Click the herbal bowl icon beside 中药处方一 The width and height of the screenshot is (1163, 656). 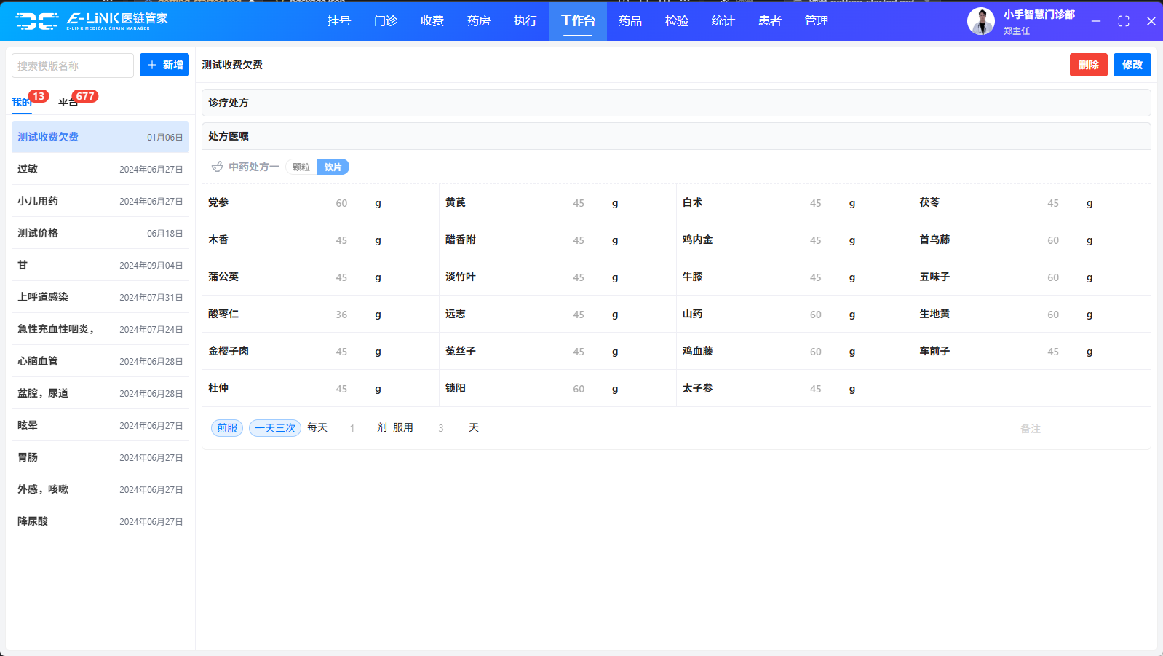[x=217, y=167]
